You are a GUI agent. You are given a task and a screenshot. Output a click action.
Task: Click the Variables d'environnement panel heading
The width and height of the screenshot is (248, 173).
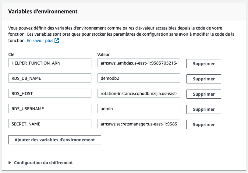[x=43, y=12]
